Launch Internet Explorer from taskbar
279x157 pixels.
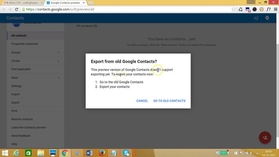click(x=16, y=153)
